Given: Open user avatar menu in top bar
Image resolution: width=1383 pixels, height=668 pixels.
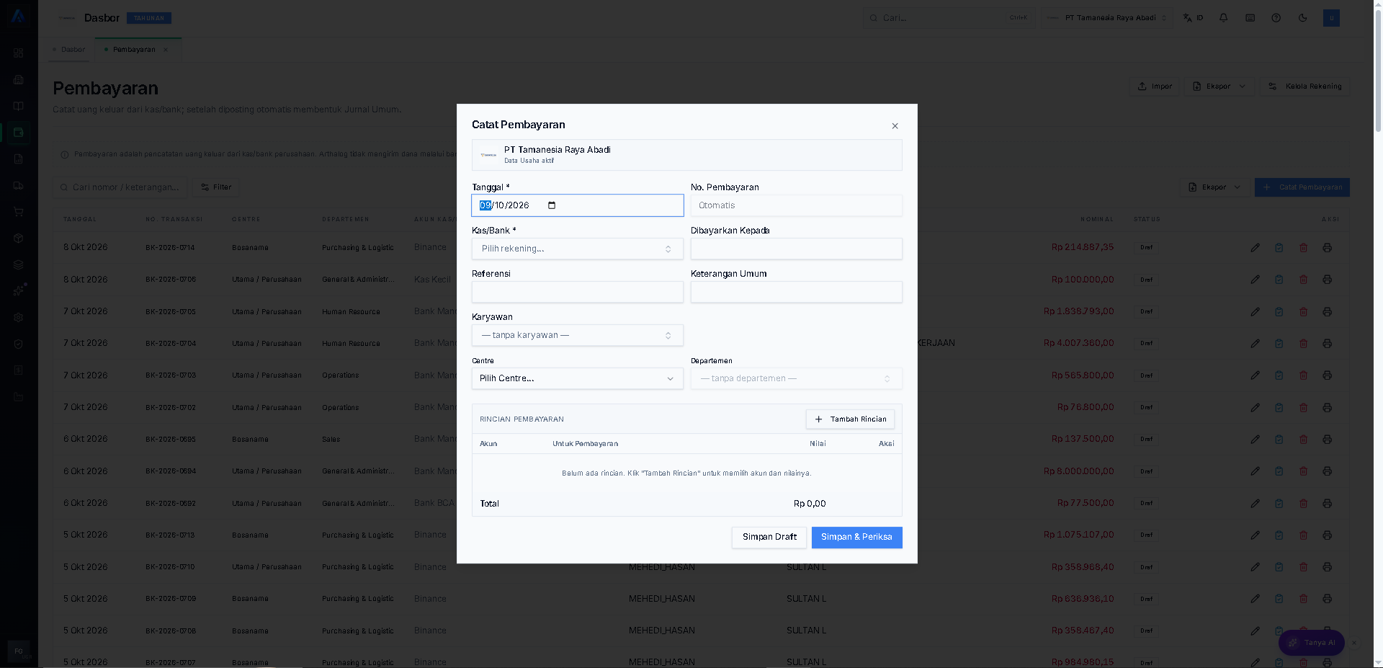Looking at the screenshot, I should [x=1331, y=18].
